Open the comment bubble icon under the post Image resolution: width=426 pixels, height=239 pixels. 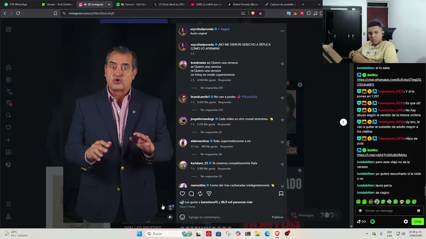[191, 194]
